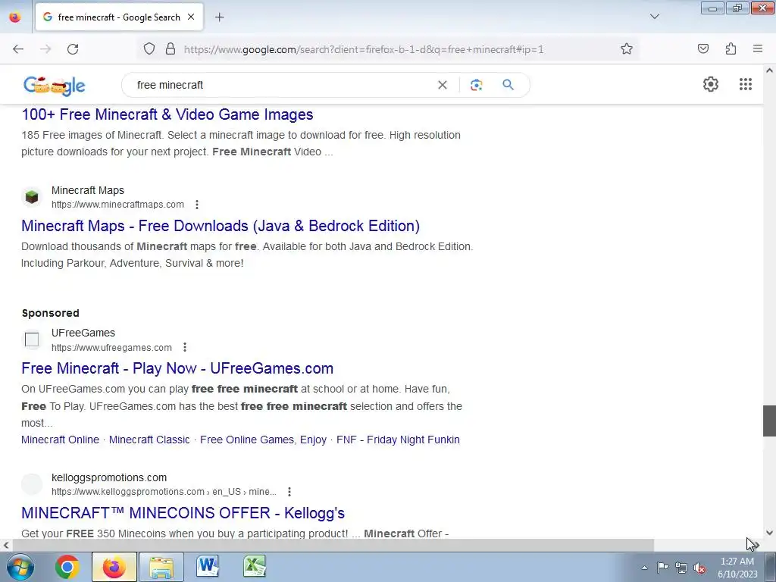Screen dimensions: 776x582
Task: Open MINECRAFT MINECOINS OFFER - Kellogg's link
Action: (x=183, y=513)
